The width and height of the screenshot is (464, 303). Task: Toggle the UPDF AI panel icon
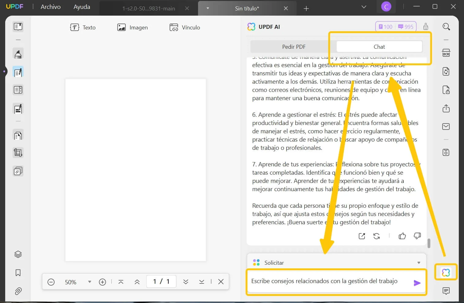click(446, 272)
